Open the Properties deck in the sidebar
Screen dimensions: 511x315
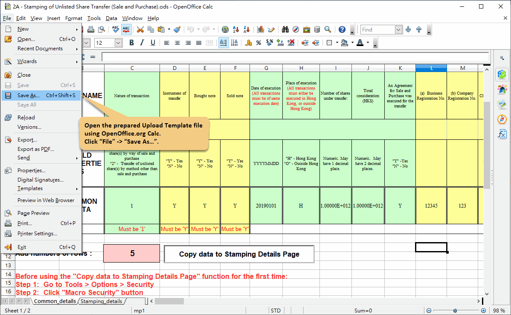[502, 75]
